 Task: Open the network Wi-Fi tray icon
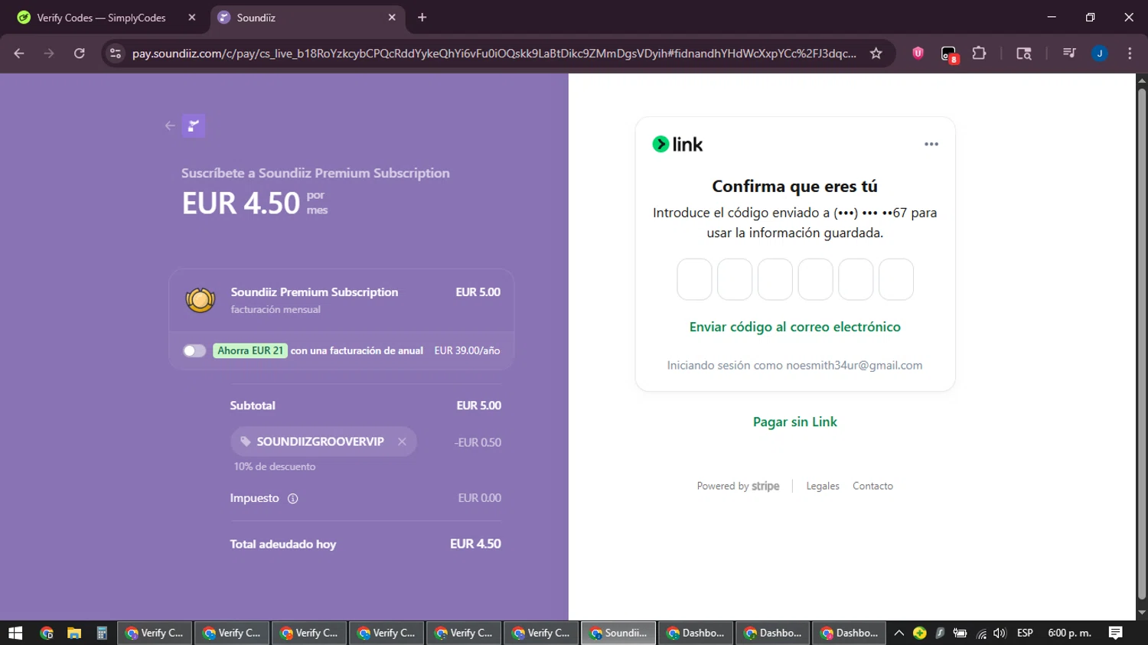[x=981, y=633]
